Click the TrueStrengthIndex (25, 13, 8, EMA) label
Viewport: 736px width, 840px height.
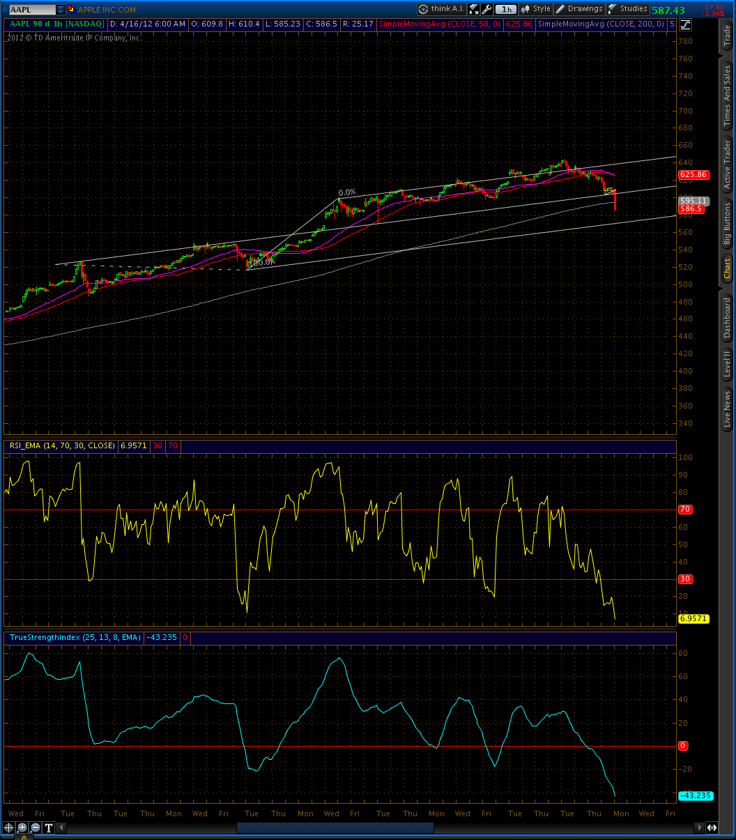point(74,637)
